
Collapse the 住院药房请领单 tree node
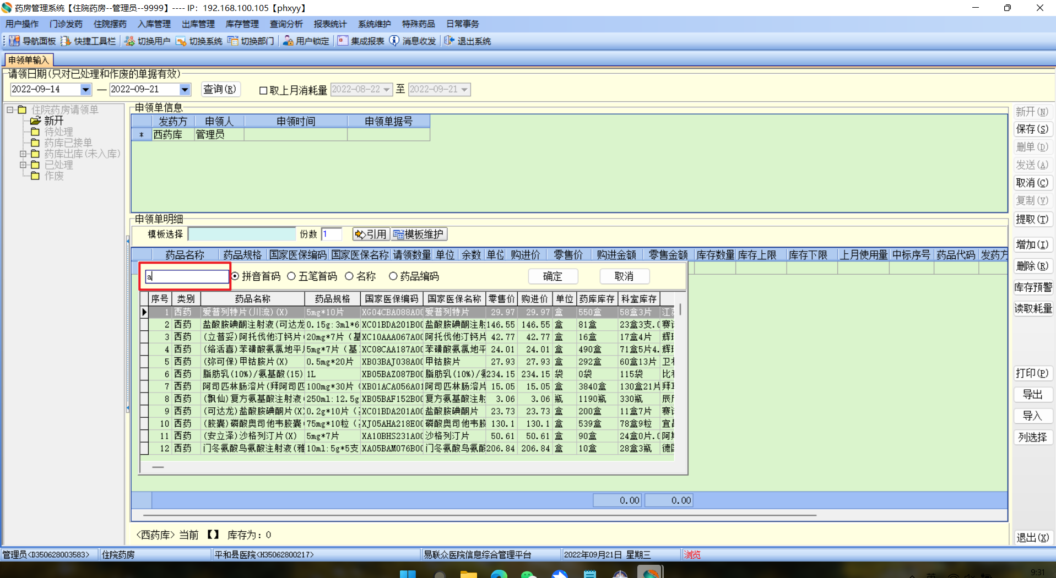(10, 110)
